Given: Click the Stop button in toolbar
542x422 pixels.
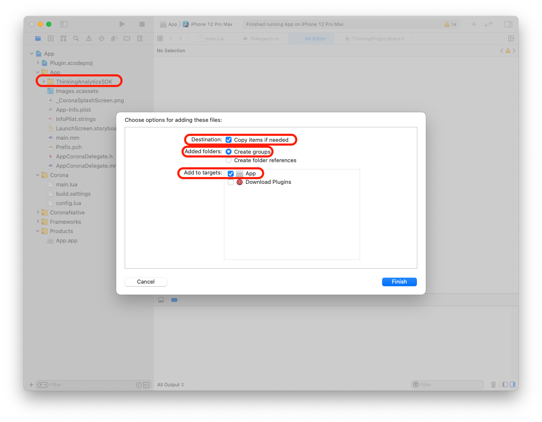Looking at the screenshot, I should click(x=142, y=24).
